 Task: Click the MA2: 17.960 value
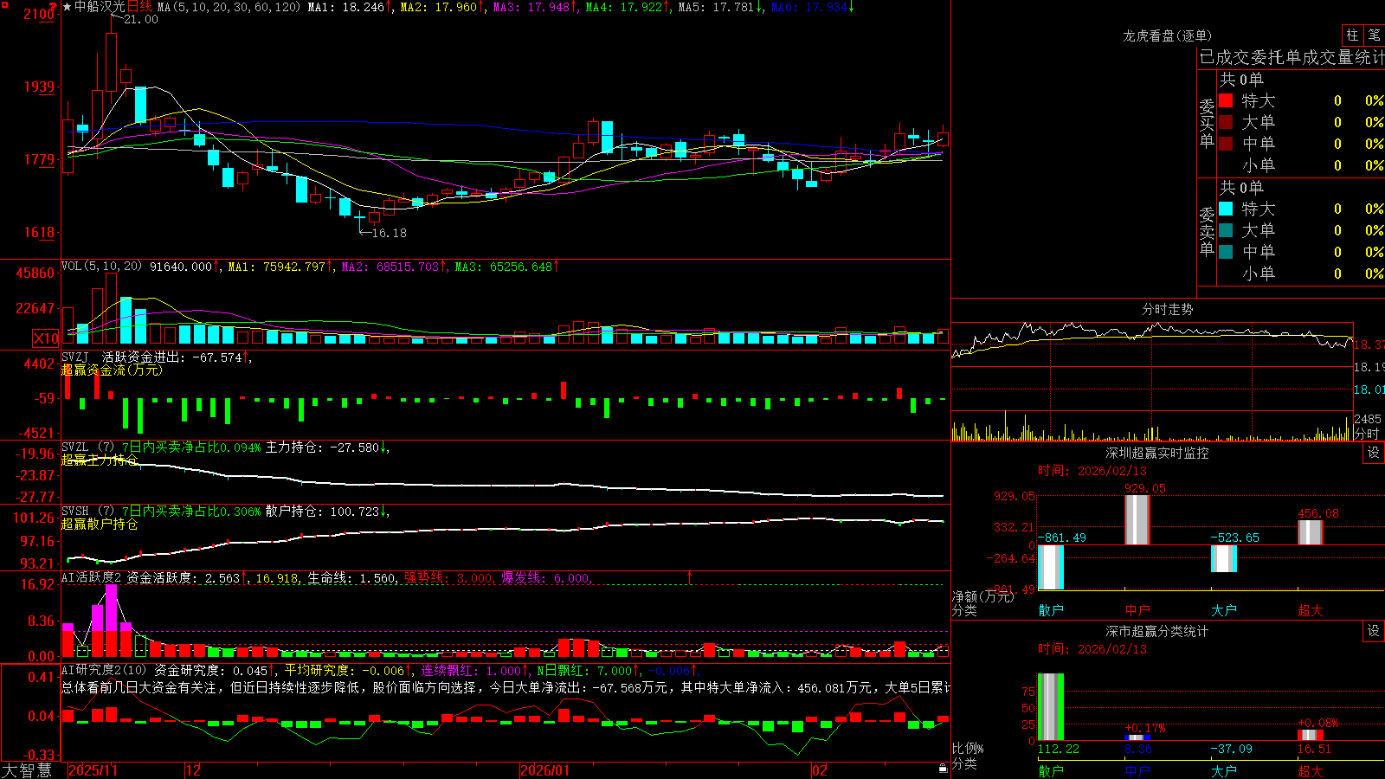click(x=438, y=7)
